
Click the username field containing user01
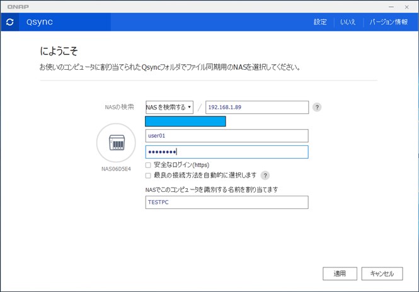point(227,136)
